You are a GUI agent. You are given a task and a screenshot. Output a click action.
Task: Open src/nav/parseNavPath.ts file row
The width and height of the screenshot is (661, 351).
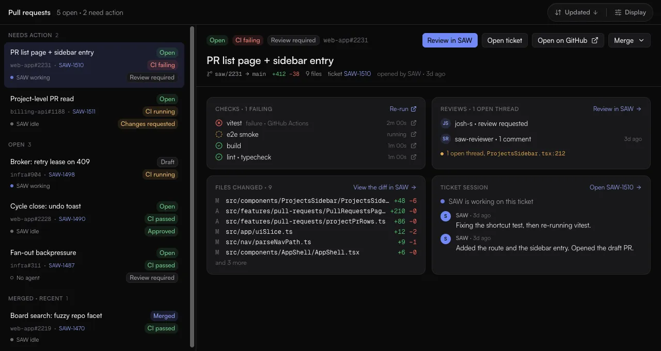(316, 242)
